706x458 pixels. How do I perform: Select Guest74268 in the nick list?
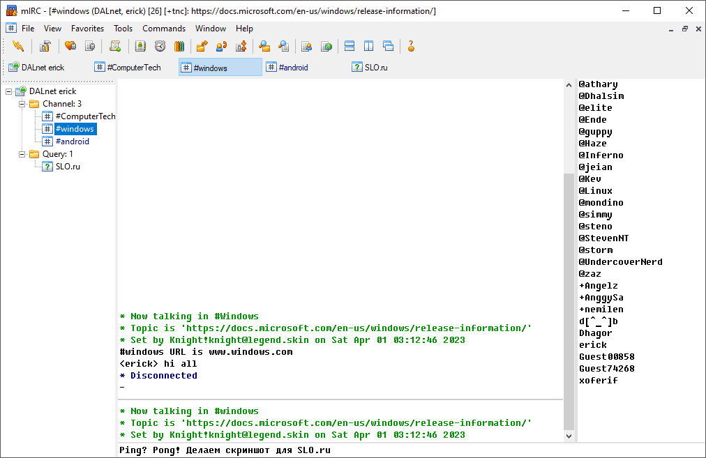[x=606, y=369]
